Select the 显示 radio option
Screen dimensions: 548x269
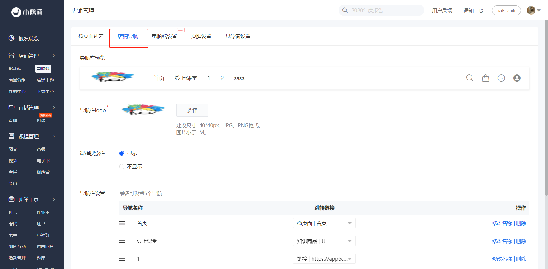[122, 153]
